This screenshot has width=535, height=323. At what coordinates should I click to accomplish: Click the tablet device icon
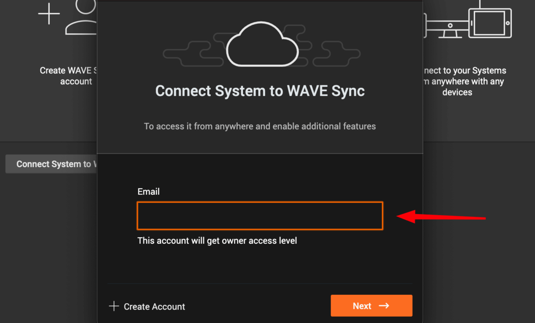490,23
